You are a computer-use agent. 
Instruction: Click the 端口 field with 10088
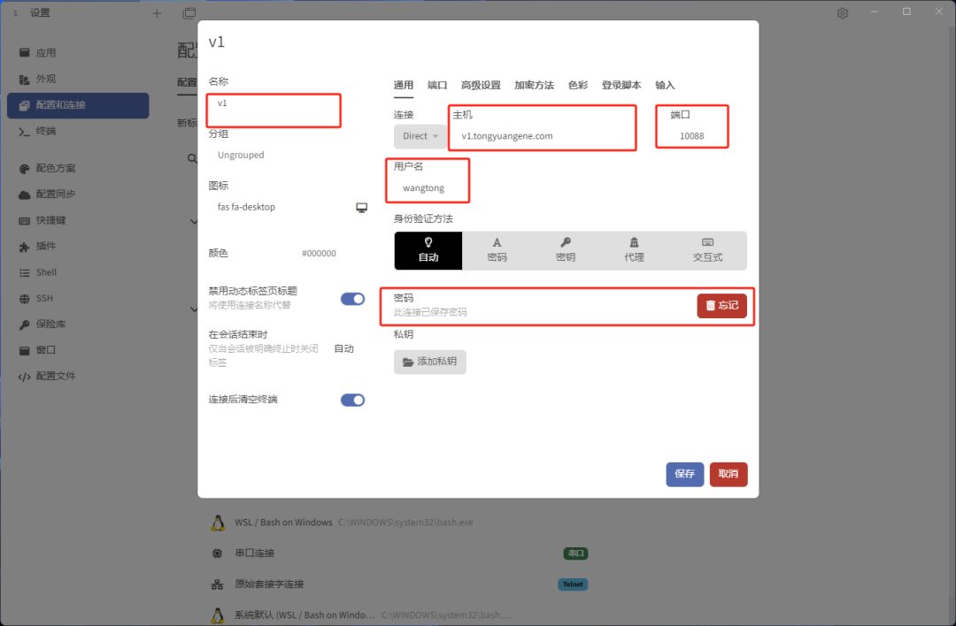click(x=692, y=136)
